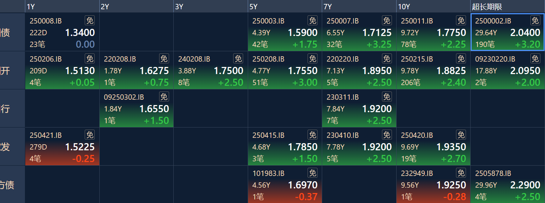Click the 免 badge on 250215.IB
The width and height of the screenshot is (545, 203).
461,58
